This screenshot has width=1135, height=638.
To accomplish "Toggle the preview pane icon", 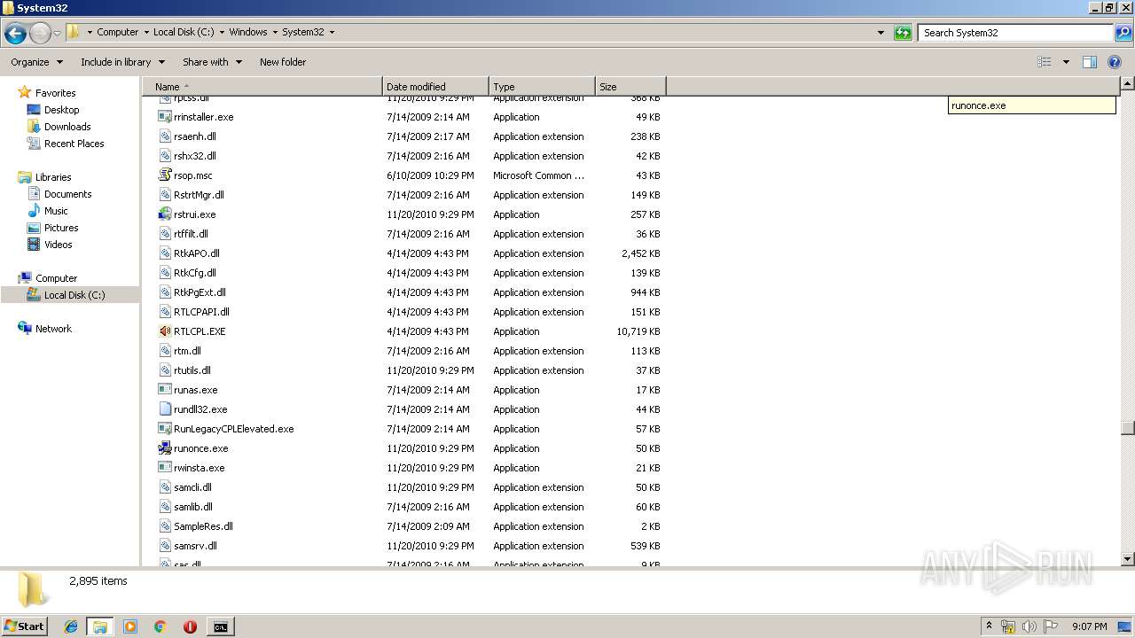I will point(1090,62).
